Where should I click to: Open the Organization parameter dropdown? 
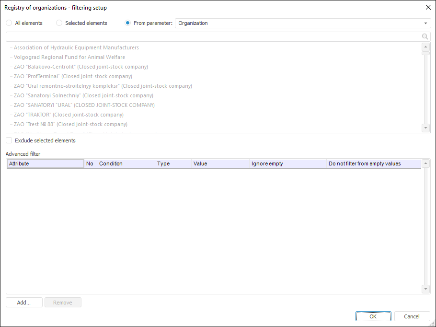425,23
